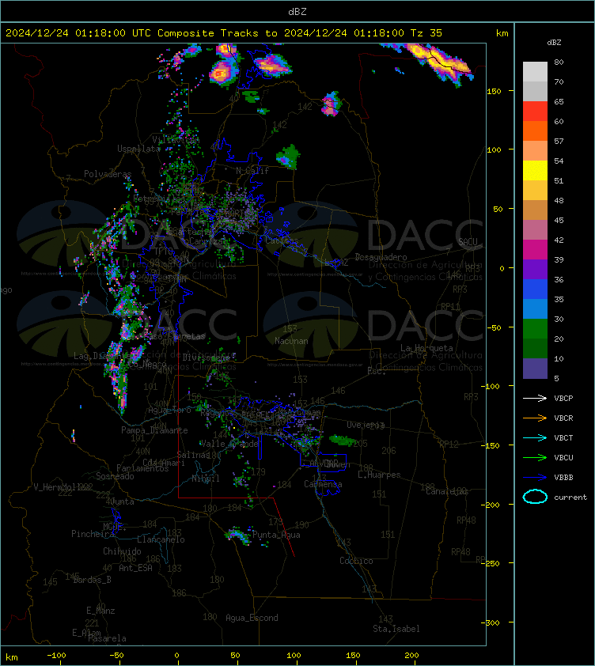Click the '200' tick on the horizontal axis
The width and height of the screenshot is (595, 666).
click(x=411, y=656)
